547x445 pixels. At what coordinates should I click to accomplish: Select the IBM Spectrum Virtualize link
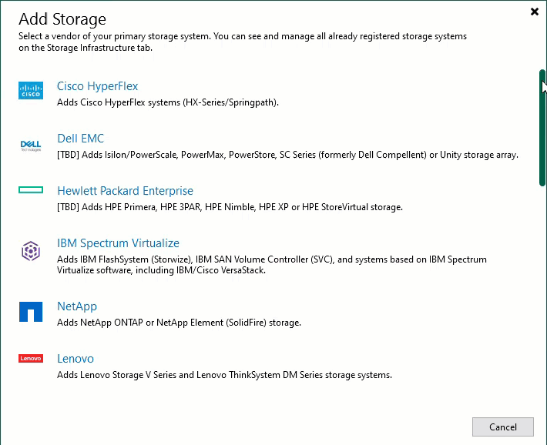(x=118, y=243)
